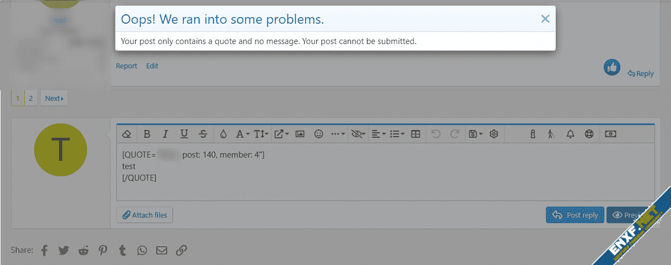Viewport: 671px width, 265px height.
Task: Toggle italic text formatting
Action: point(165,134)
